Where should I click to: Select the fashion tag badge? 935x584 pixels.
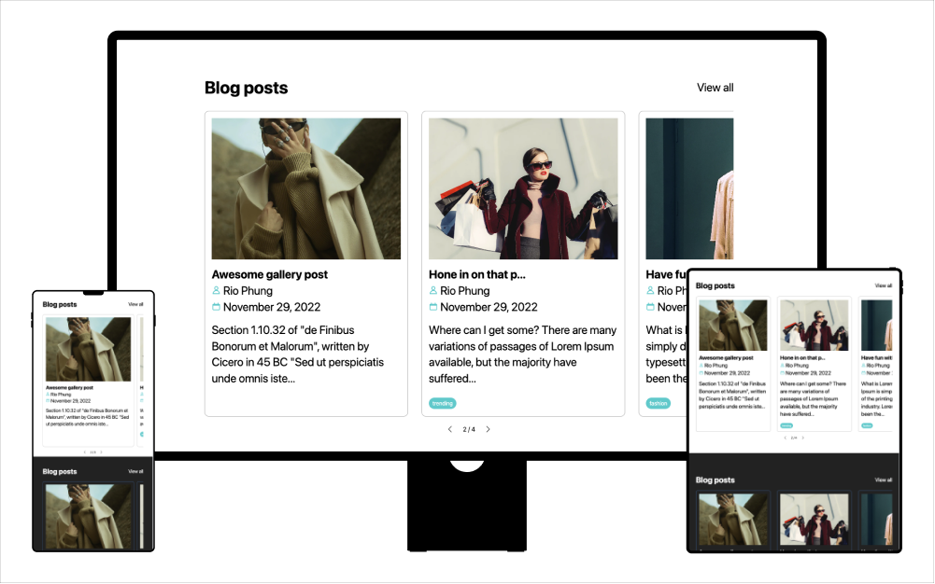pyautogui.click(x=658, y=403)
